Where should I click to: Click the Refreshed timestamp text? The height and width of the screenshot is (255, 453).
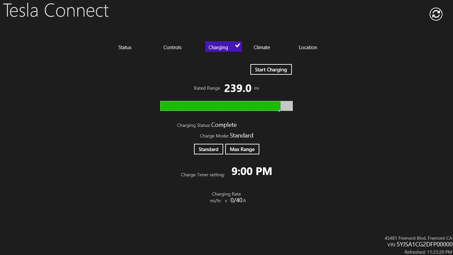click(428, 252)
